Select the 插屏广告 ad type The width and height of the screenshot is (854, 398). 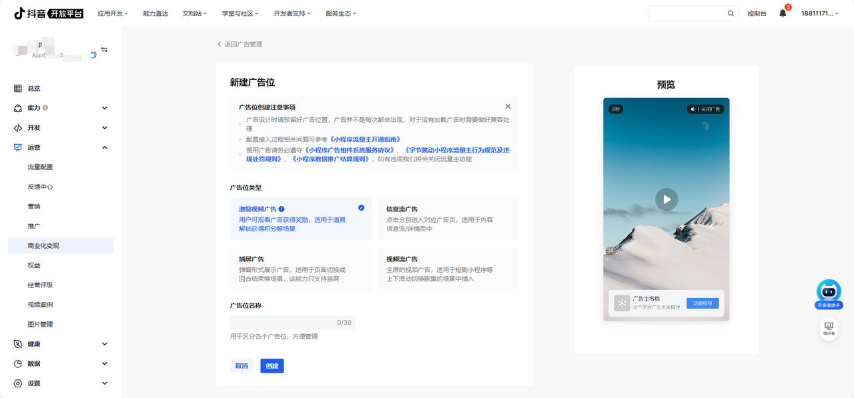click(x=300, y=269)
